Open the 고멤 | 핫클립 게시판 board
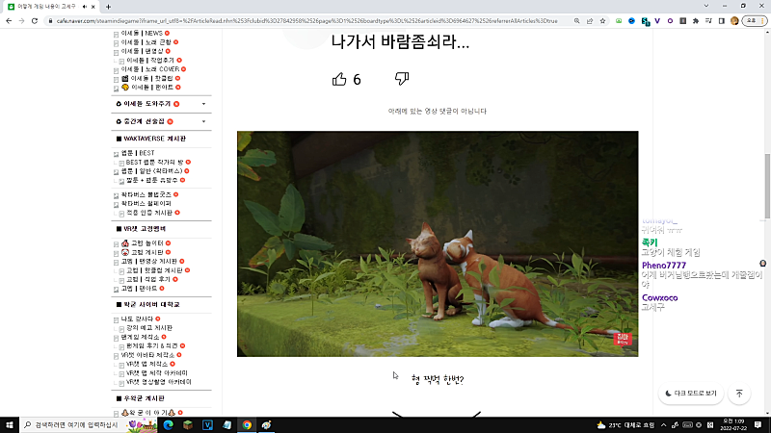Image resolution: width=771 pixels, height=433 pixels. (154, 270)
